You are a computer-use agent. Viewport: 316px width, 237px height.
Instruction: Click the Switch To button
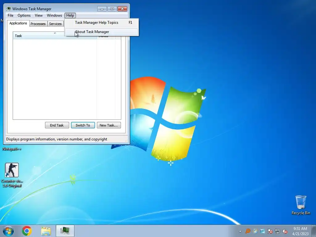(83, 125)
